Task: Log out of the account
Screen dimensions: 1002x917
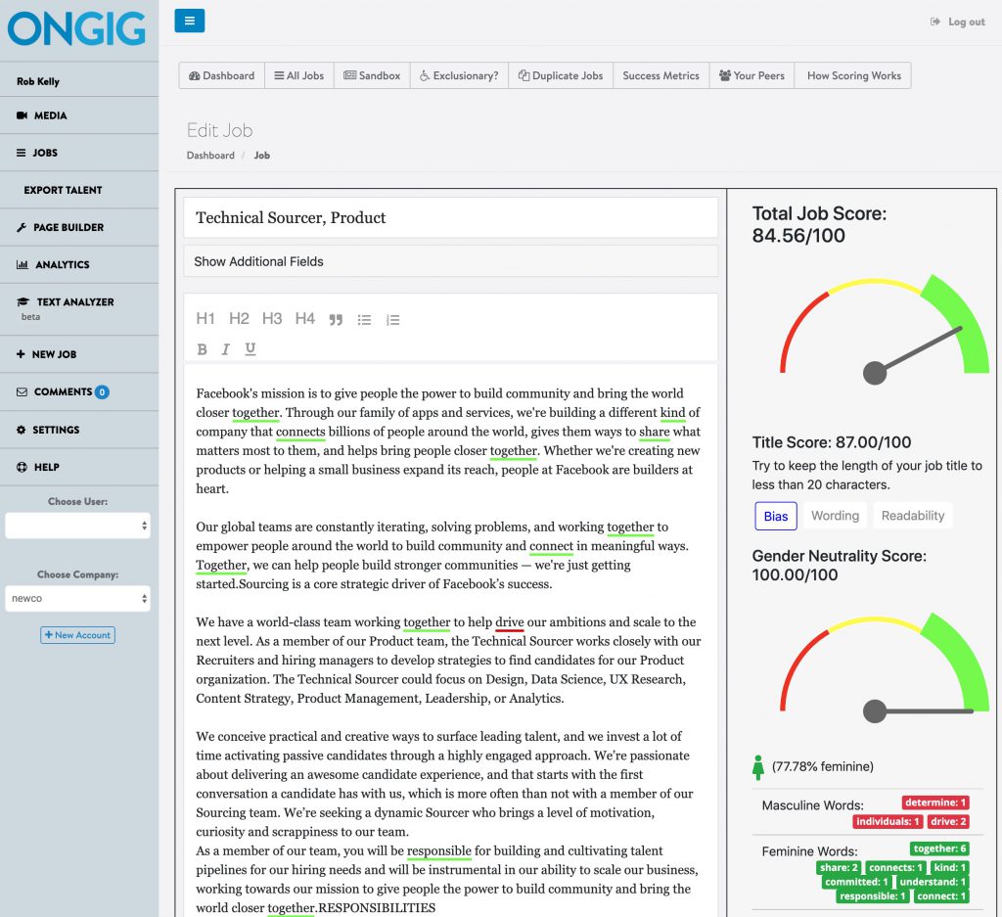Action: (x=958, y=22)
